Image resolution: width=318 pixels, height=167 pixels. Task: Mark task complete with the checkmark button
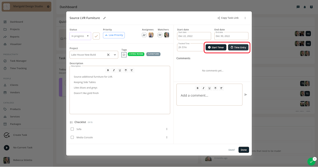click(96, 36)
